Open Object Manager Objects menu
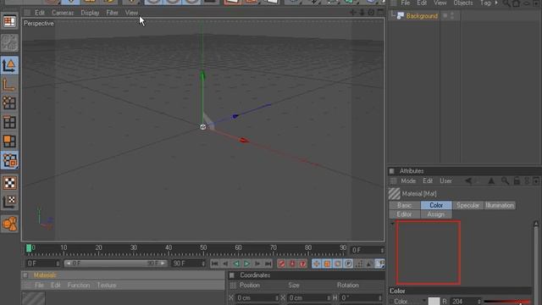This screenshot has height=305, width=542. (463, 3)
